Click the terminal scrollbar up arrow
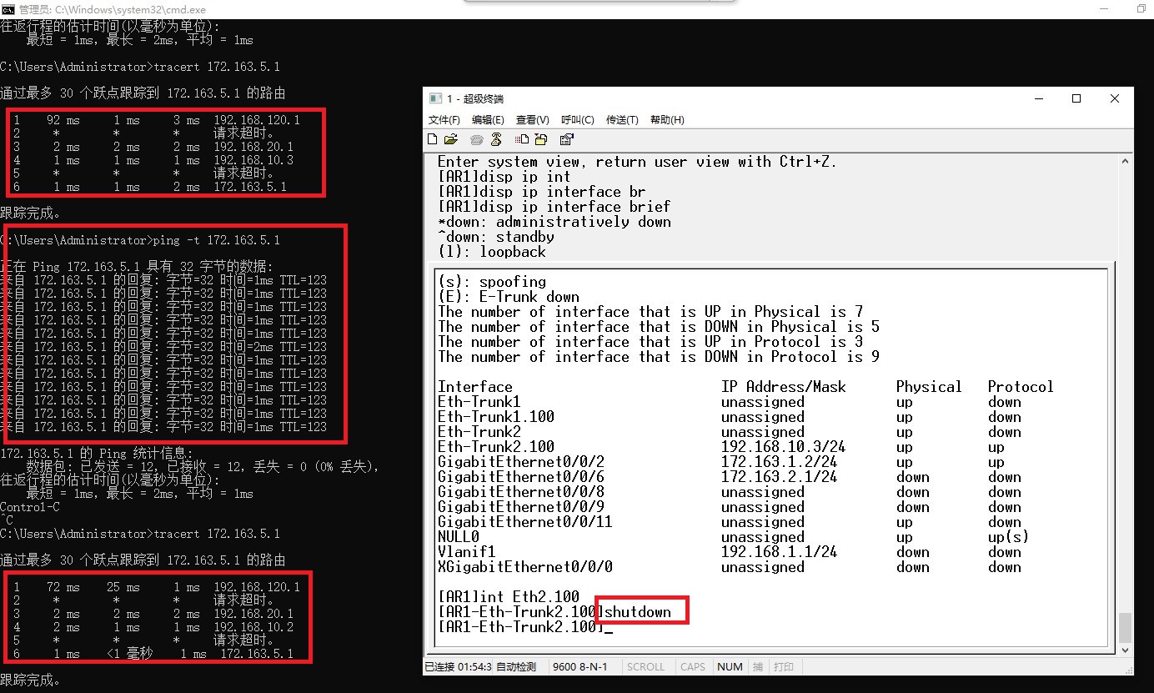 coord(1126,161)
